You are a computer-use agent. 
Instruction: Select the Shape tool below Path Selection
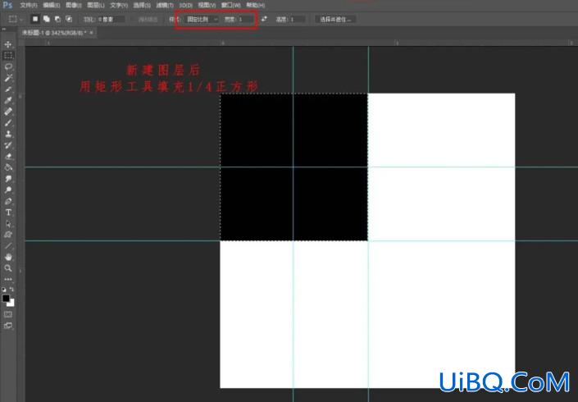tap(8, 235)
